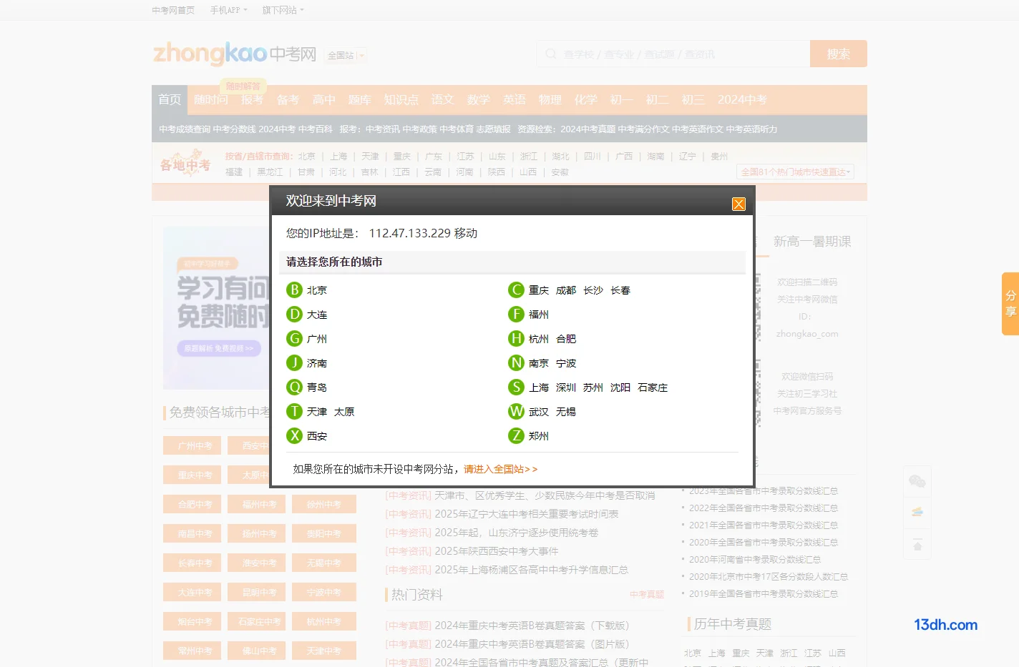Close the welcome city selection dialog
Viewport: 1019px width, 667px height.
tap(738, 204)
